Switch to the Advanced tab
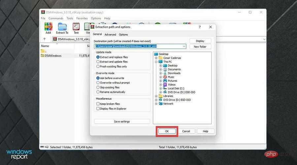Image resolution: width=297 pixels, height=165 pixels. click(110, 34)
